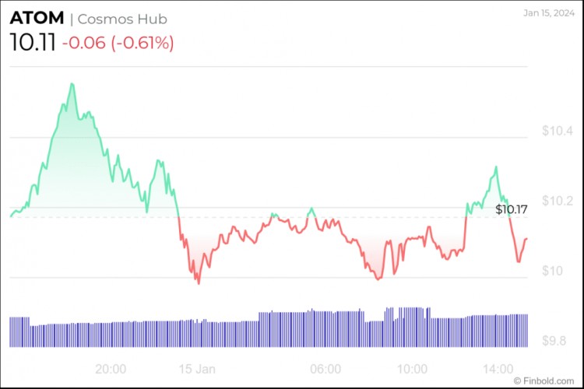584x389 pixels.
Task: Click the highest green peak of the price line
Action: pos(72,83)
